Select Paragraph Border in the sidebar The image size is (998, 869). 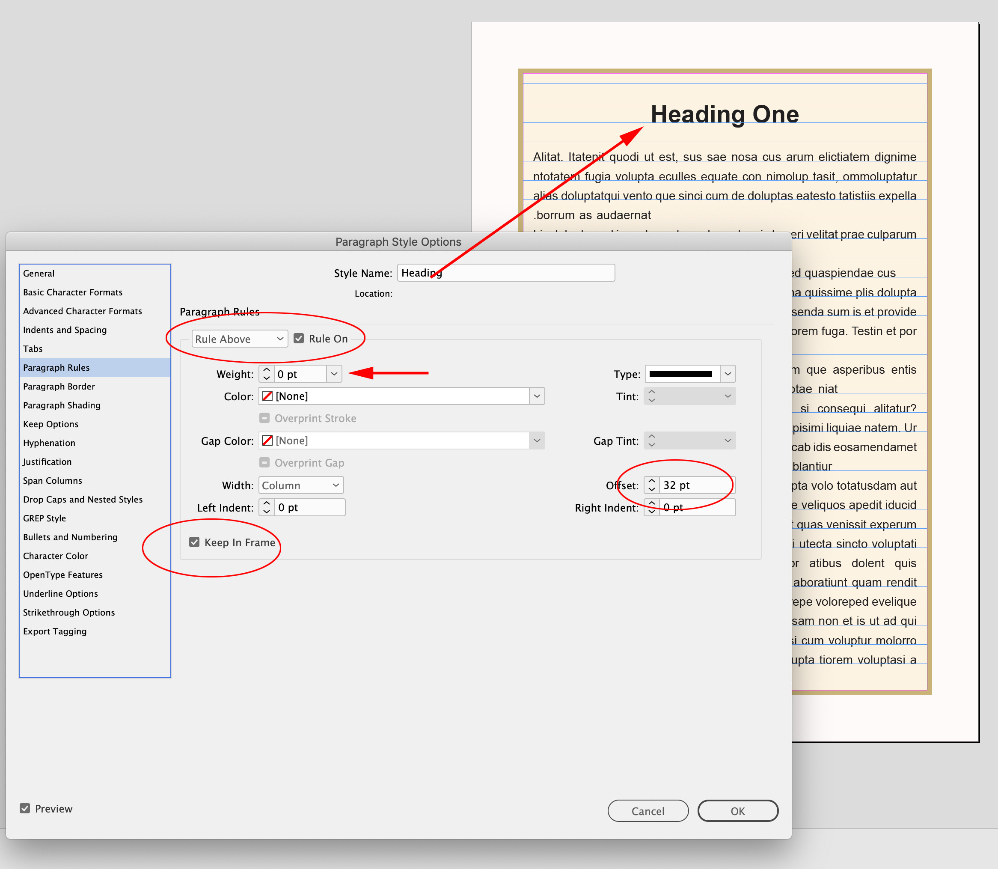(59, 387)
